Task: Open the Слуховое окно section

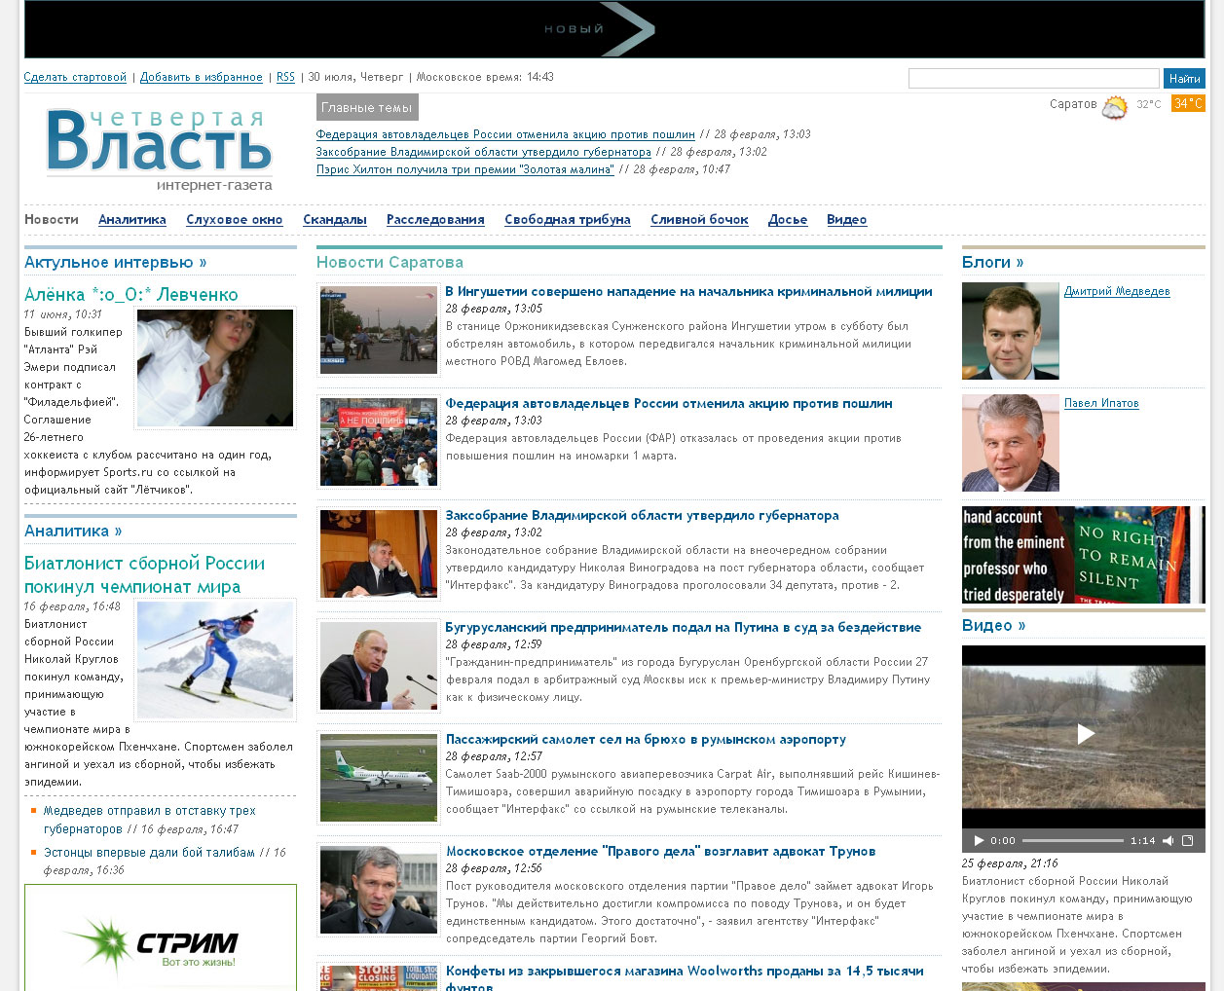Action: pos(235,220)
